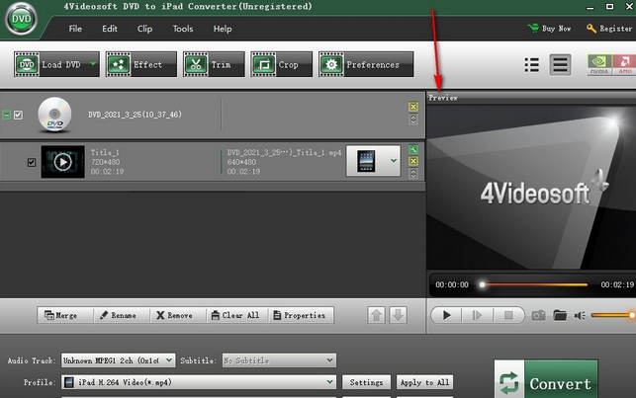Open the snapshot folder icon
The width and height of the screenshot is (636, 398).
560,315
